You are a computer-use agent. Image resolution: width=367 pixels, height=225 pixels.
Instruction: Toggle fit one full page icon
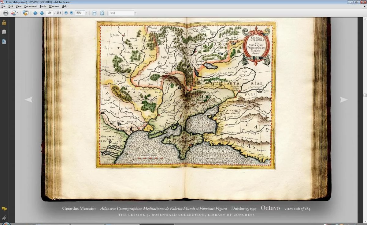pos(102,13)
